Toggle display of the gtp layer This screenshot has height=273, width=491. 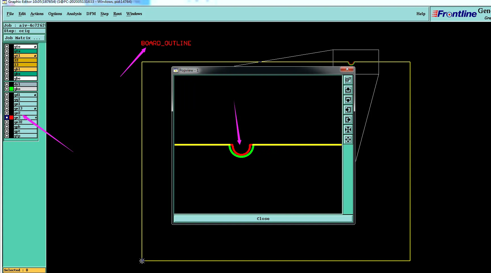[x=7, y=136]
